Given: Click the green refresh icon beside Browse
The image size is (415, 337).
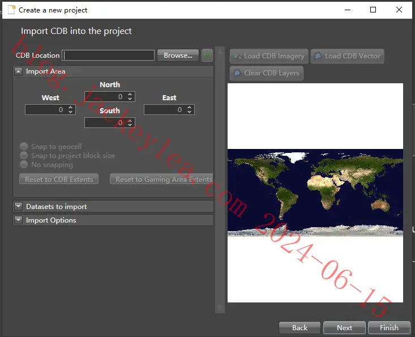Looking at the screenshot, I should [207, 56].
